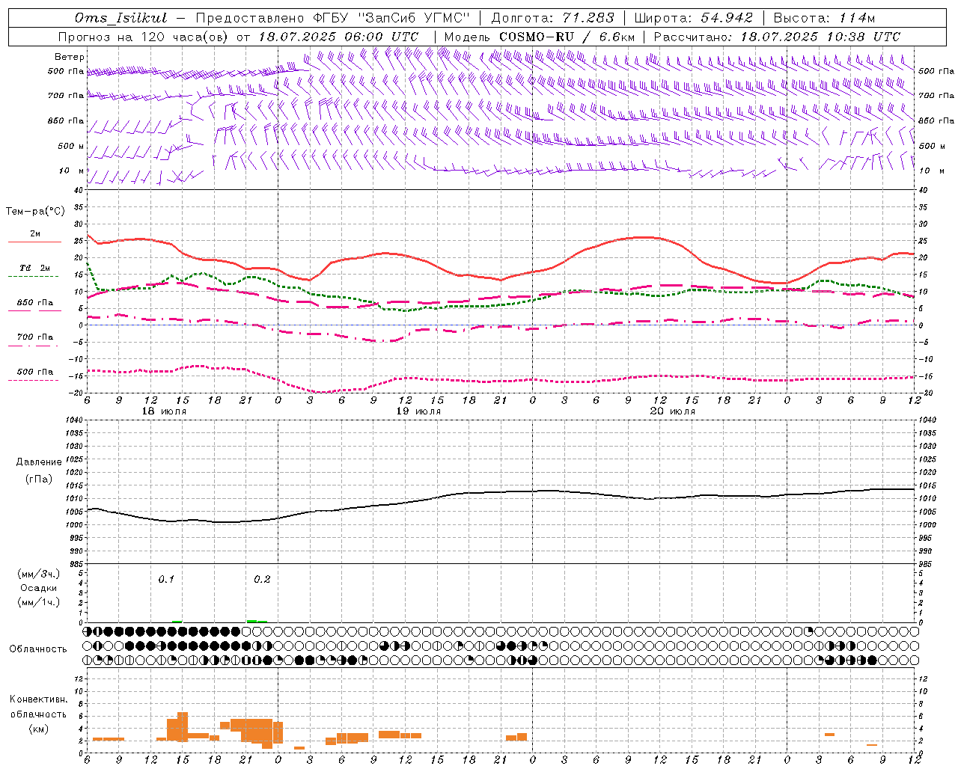Click the Тем-ра(°C) temperature panel label
Image resolution: width=958 pixels, height=766 pixels.
coord(35,212)
